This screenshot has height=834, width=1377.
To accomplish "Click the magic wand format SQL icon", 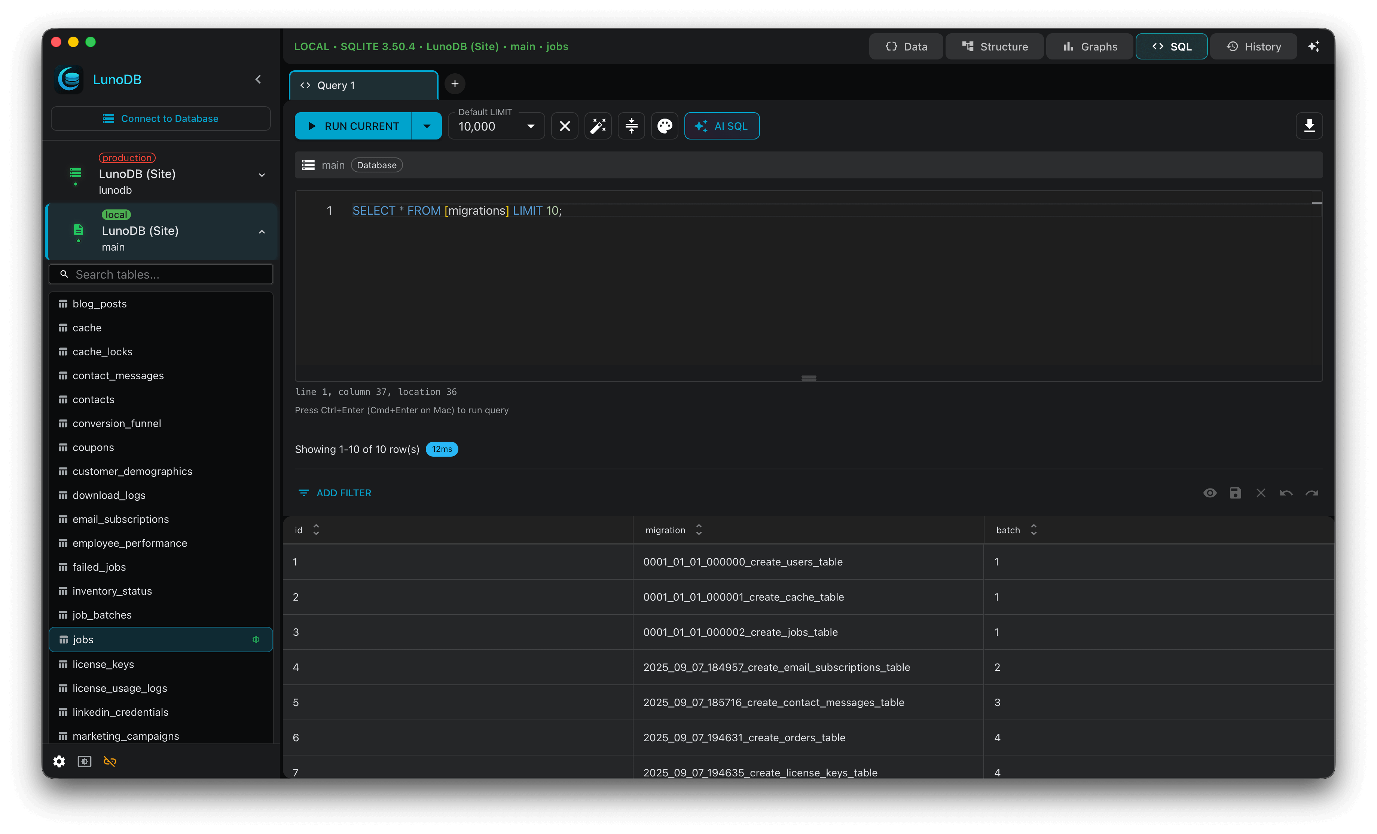I will (x=598, y=126).
